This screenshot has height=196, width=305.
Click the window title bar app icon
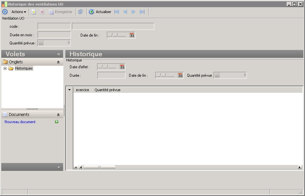(4, 4)
